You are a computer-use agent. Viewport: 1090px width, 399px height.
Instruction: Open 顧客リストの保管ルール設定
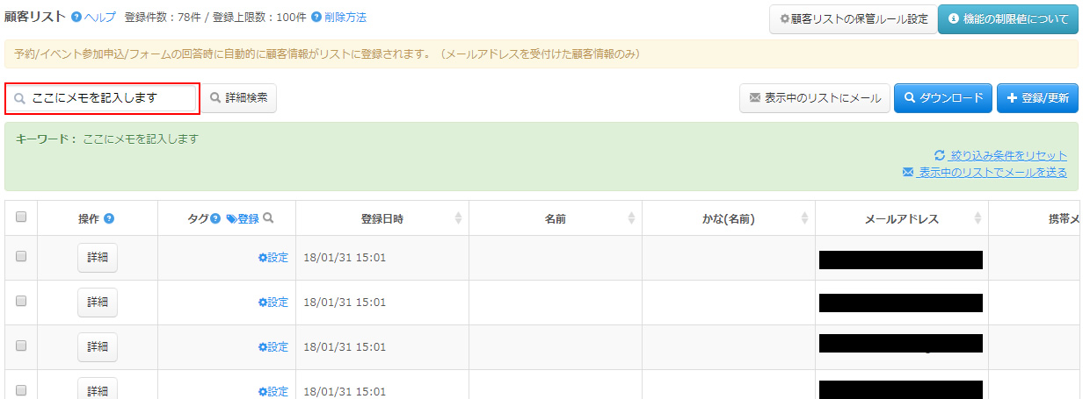[847, 18]
